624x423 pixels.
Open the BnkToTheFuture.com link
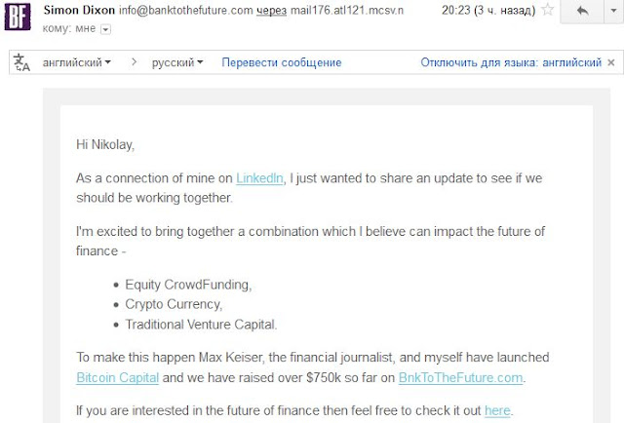click(460, 377)
